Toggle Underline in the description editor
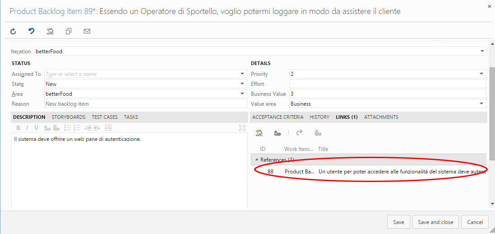Screen dimensions: 495x234 click(x=36, y=128)
